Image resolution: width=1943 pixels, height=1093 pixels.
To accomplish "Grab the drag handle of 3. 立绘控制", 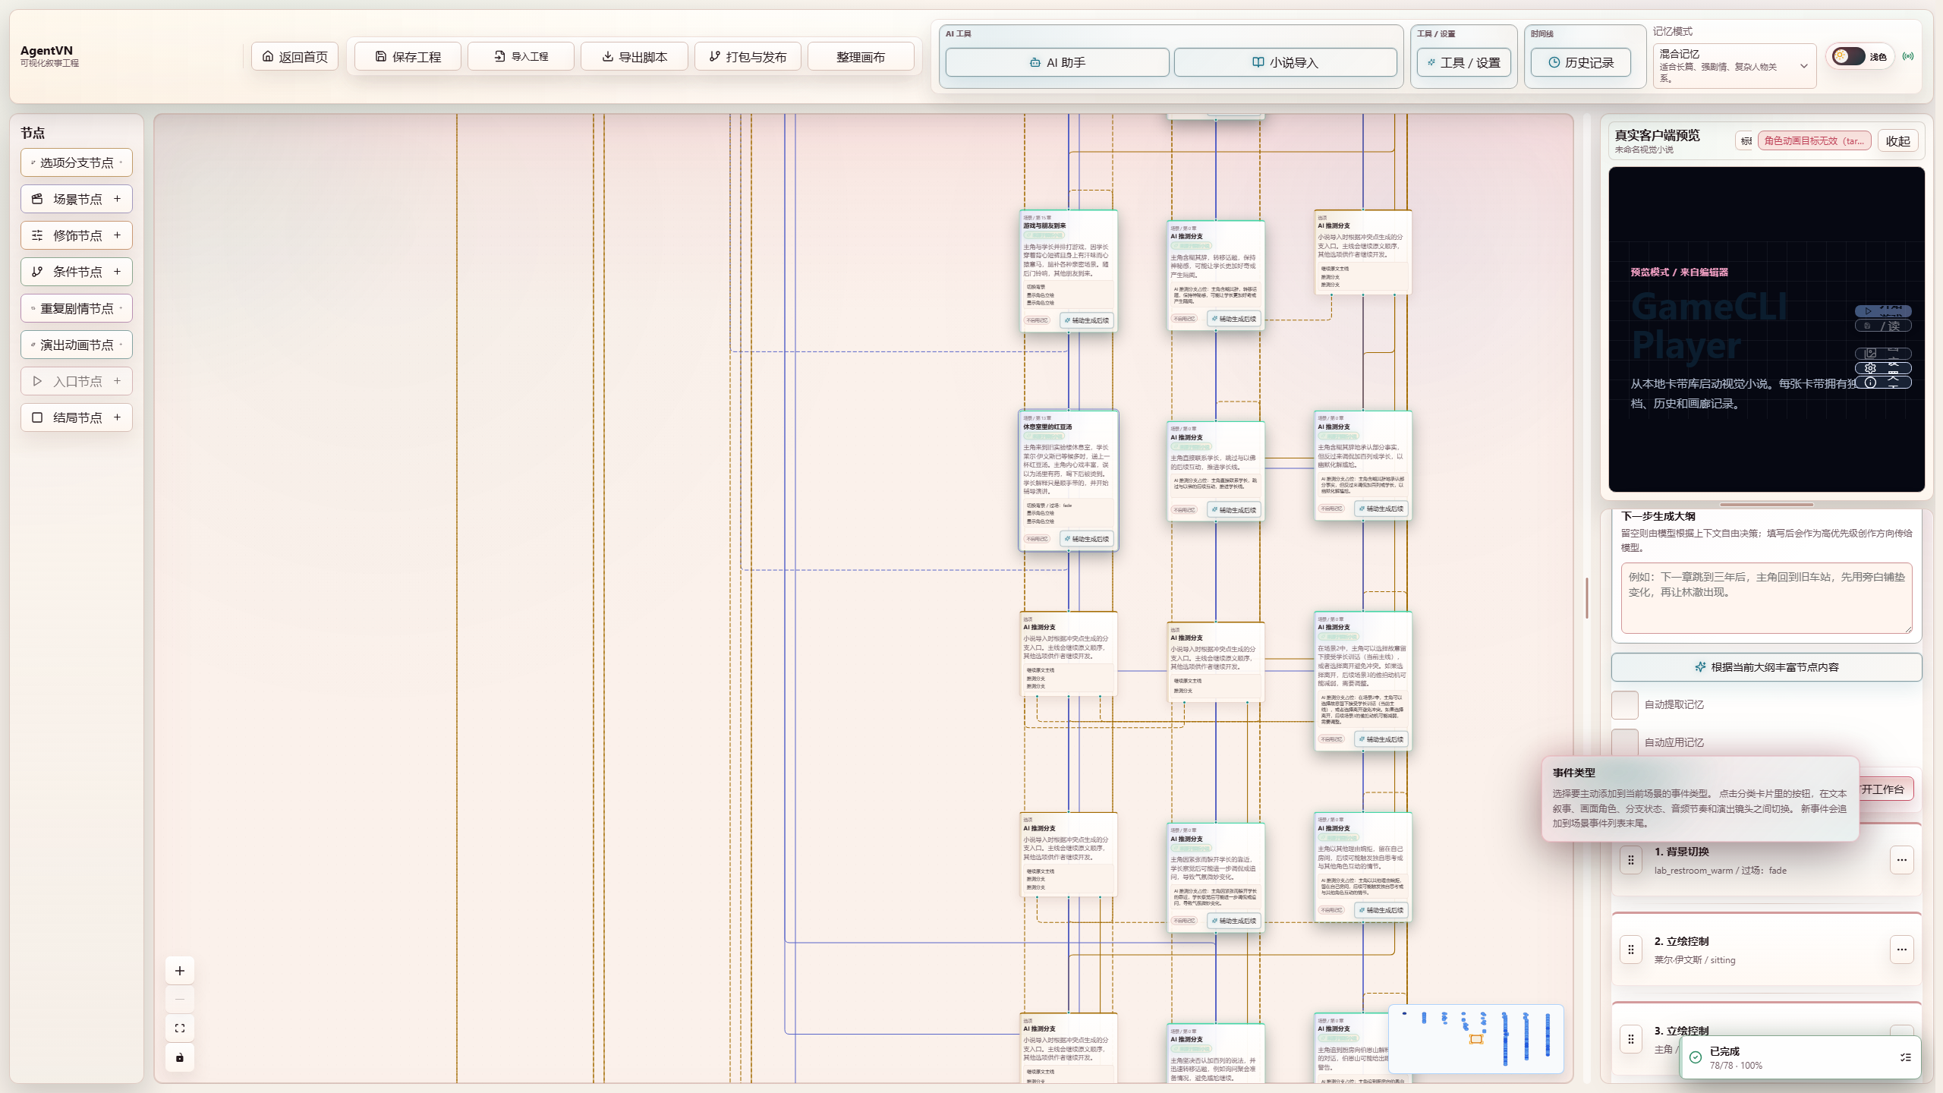I will pos(1631,1039).
